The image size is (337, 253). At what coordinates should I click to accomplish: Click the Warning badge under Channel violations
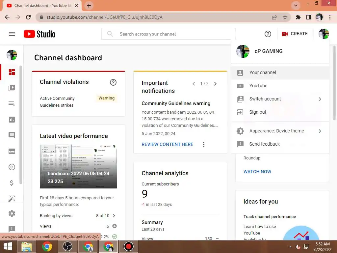point(107,98)
